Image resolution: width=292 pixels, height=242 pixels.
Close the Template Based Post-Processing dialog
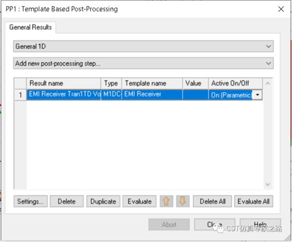point(281,9)
